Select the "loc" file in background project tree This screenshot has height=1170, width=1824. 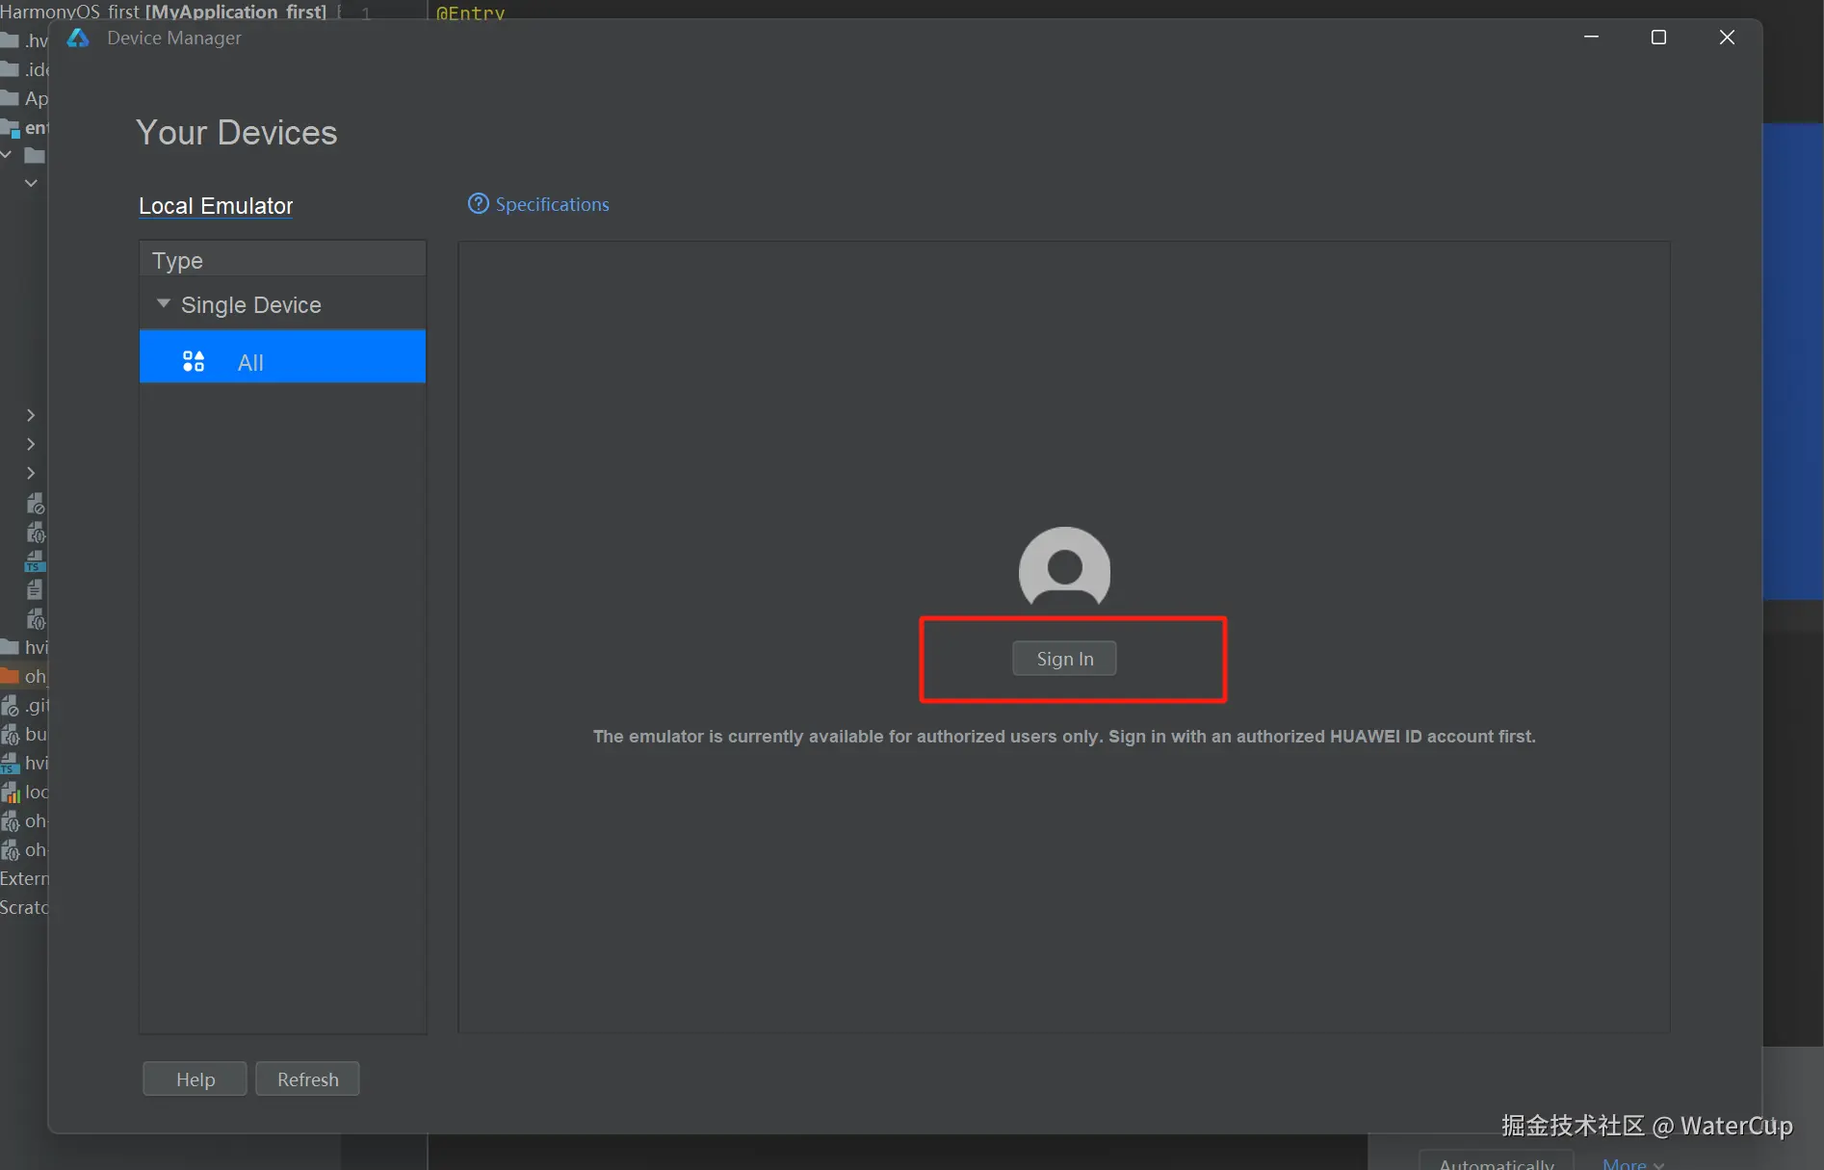coord(25,792)
